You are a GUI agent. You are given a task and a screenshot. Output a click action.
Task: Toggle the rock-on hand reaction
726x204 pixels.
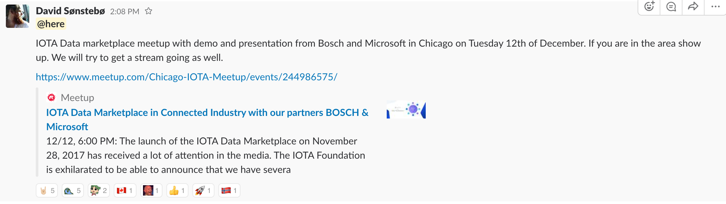coord(47,190)
